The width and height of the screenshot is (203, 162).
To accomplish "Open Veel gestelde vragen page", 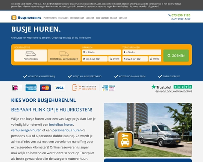I will pyautogui.click(x=106, y=18).
